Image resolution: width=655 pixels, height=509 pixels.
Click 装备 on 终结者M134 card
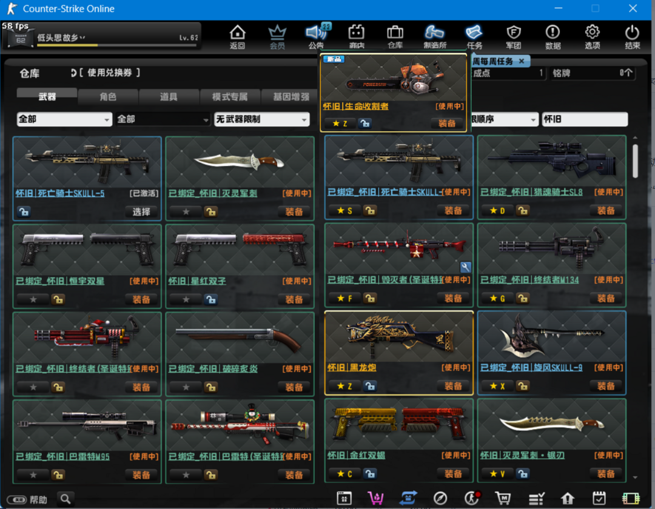[606, 298]
